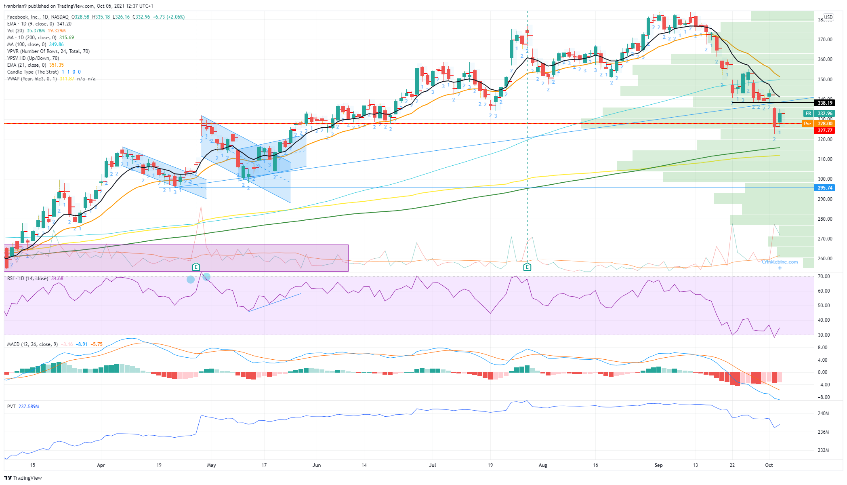Click the TradingView logo at bottom left
This screenshot has height=485, width=847.
click(23, 478)
